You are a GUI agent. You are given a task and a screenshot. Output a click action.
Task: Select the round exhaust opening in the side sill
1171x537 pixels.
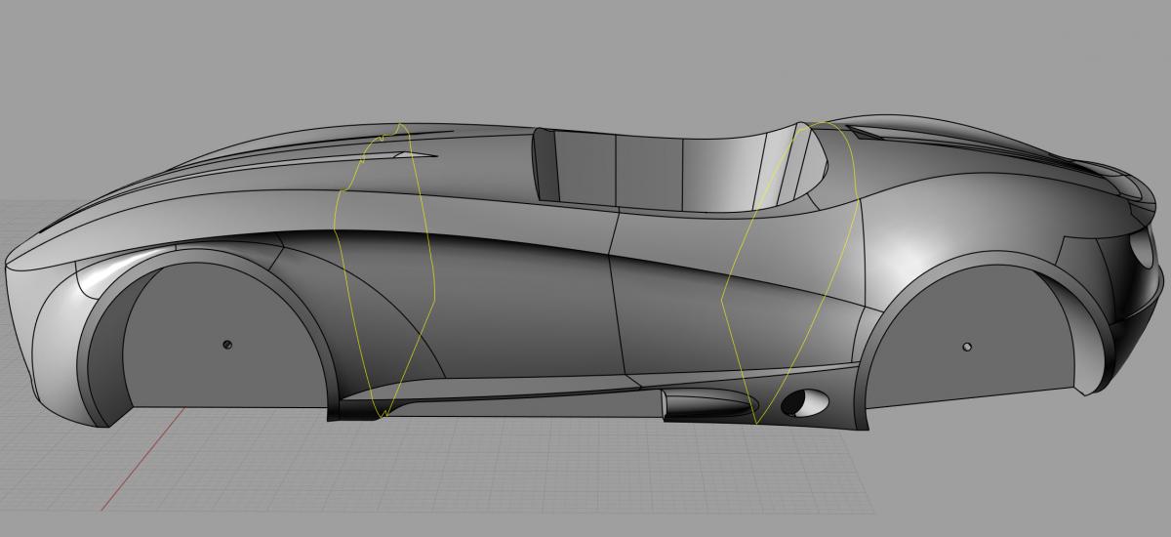pos(804,402)
